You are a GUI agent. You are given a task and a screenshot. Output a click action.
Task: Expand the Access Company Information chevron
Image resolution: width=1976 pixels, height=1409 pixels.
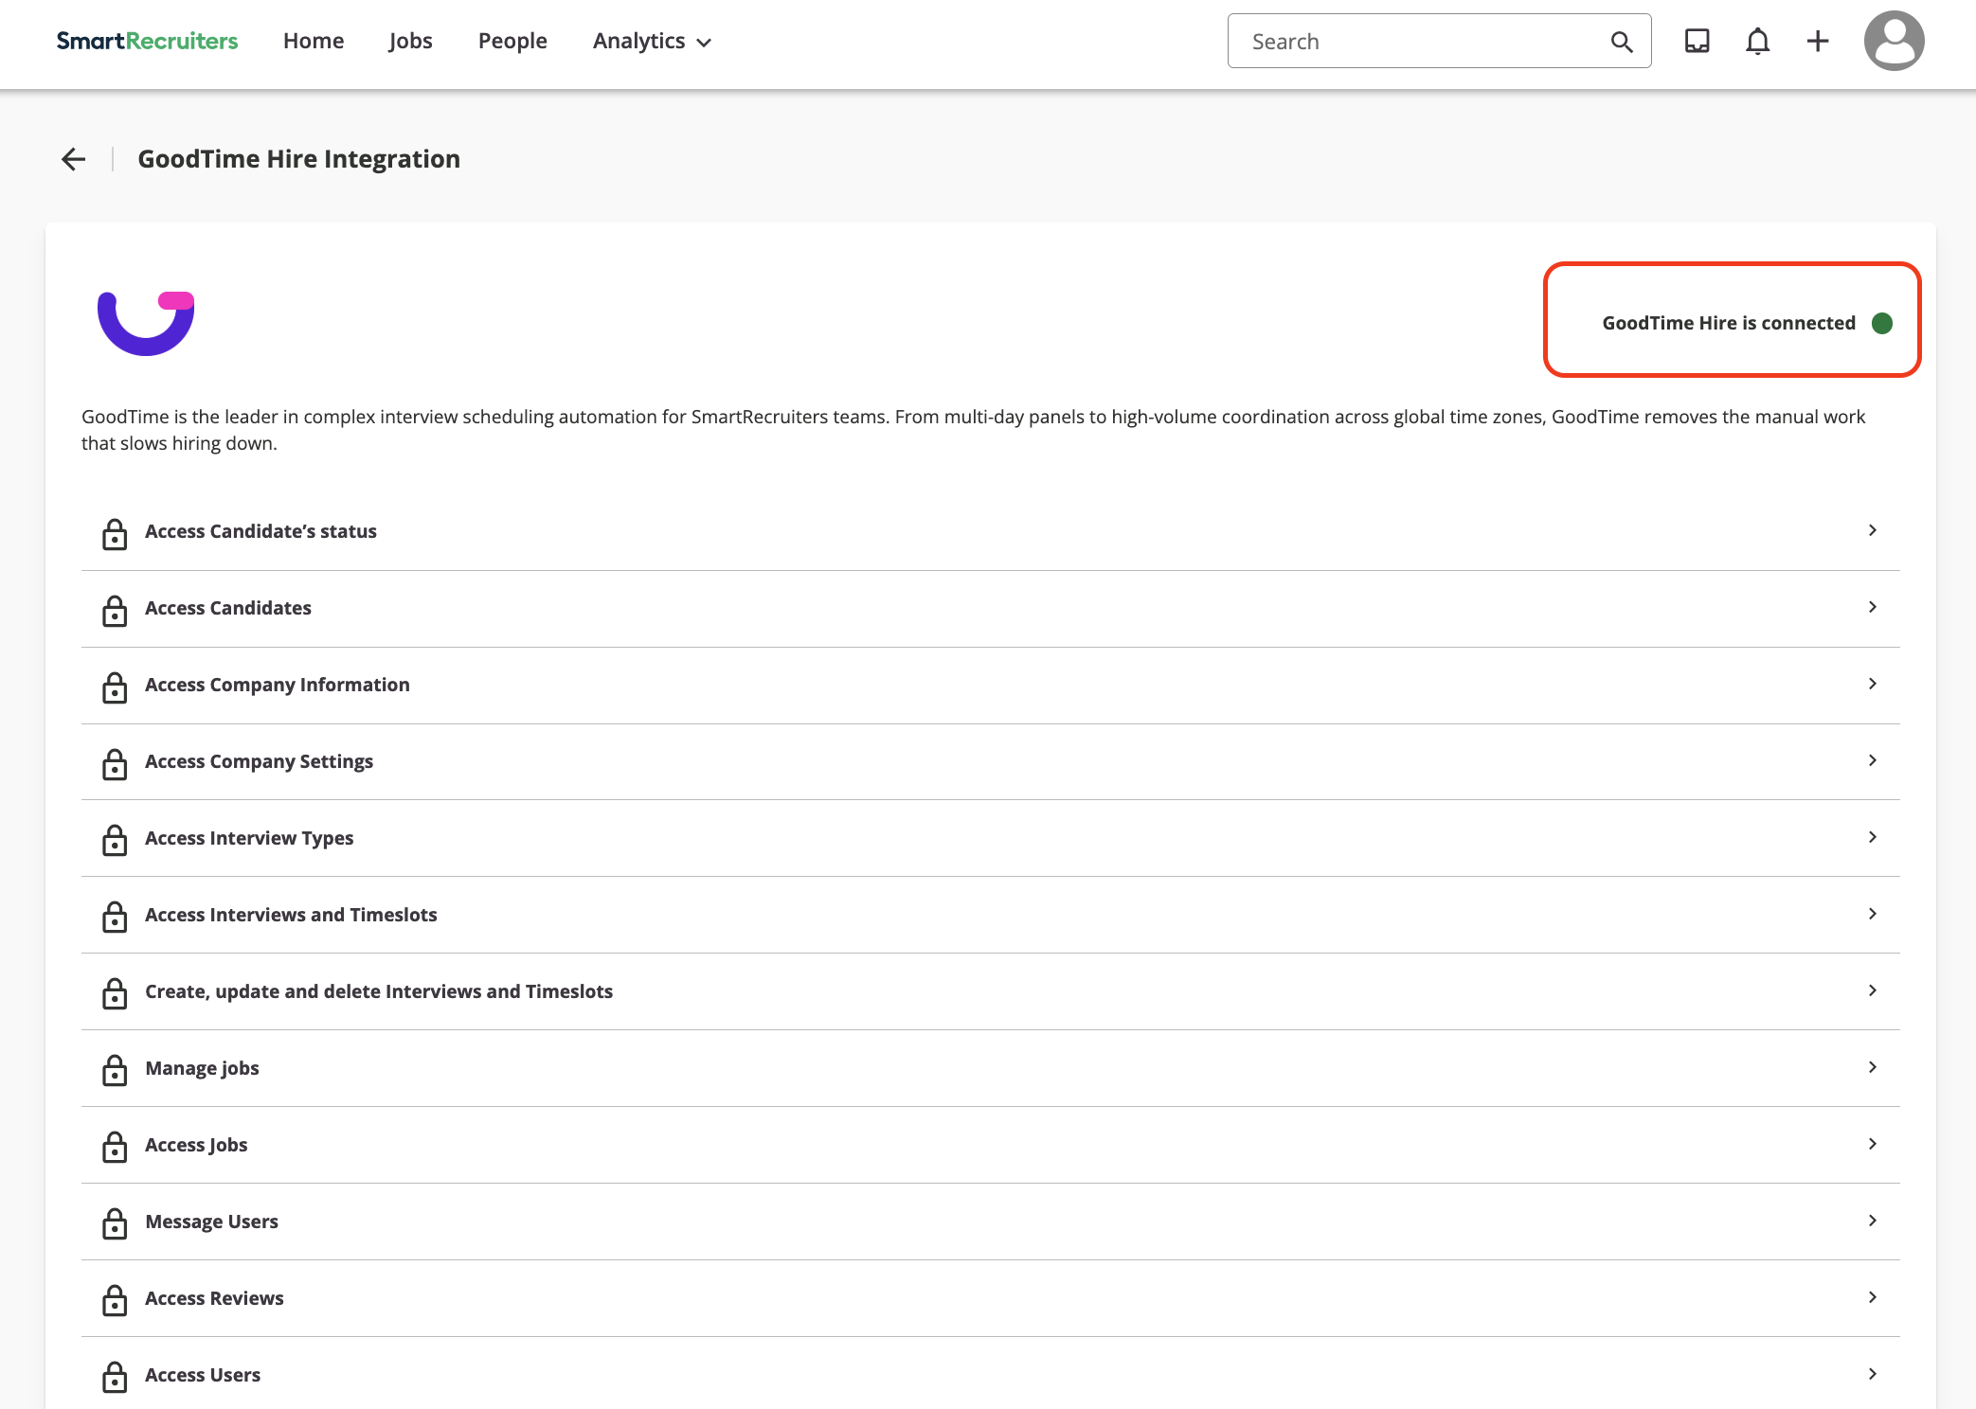point(1873,684)
